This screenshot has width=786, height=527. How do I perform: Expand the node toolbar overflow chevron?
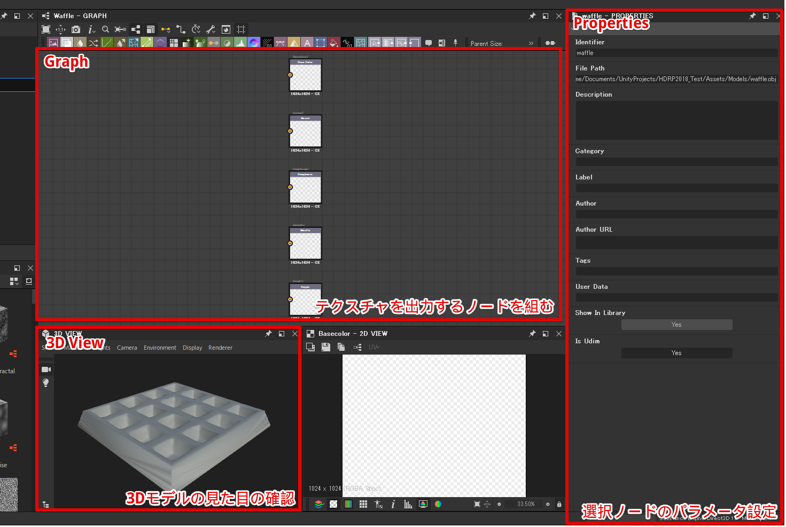click(531, 43)
